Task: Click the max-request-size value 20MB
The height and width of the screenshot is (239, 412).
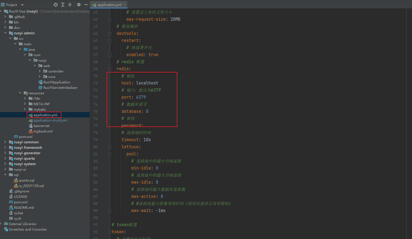Action: 175,19
